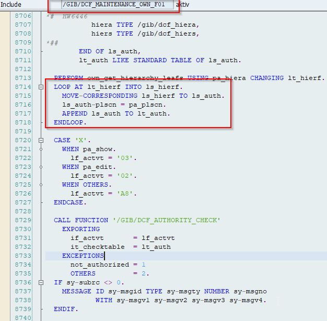Click line number 8729 in the gutter
327x321 pixels.
[x=24, y=220]
